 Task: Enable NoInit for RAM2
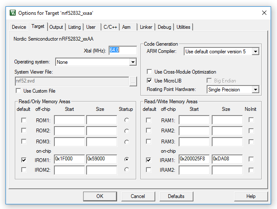[251, 131]
